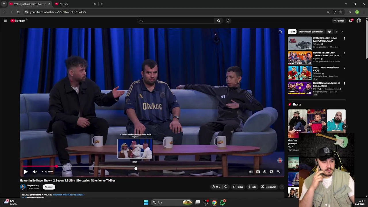Screen dimensions: 368x207
Task: Open the Hayrettin channel avatar
Action: pyautogui.click(x=23, y=187)
